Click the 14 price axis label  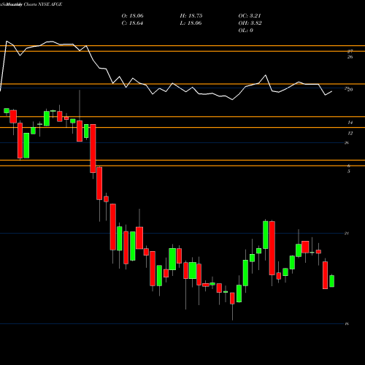[x=350, y=123]
